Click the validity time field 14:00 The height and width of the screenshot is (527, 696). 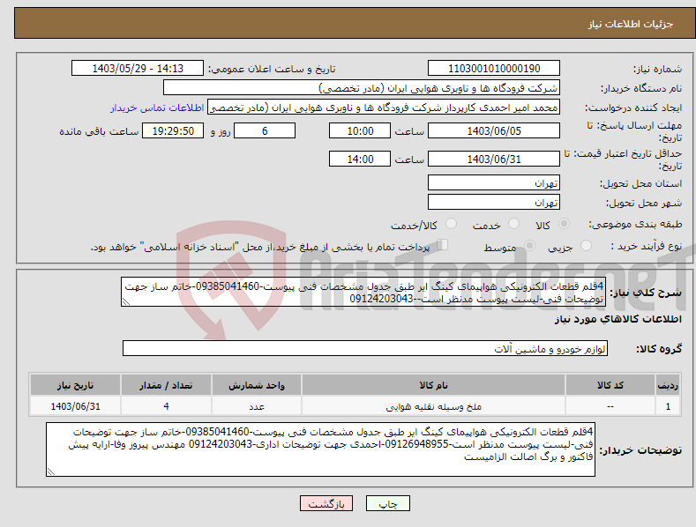click(x=360, y=159)
